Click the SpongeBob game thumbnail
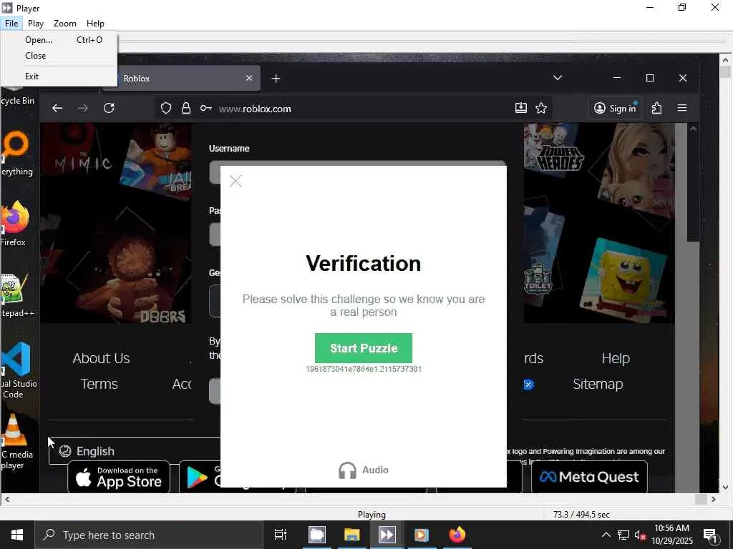Screen dimensions: 733x549 (x=624, y=281)
